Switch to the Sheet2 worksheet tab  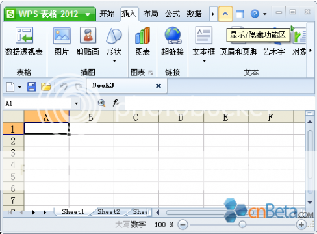(x=108, y=212)
